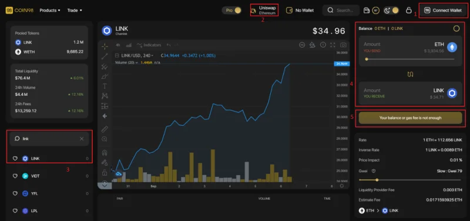Open the Uniswap Ethereum exchange selector
Image resolution: width=470 pixels, height=221 pixels.
264,10
